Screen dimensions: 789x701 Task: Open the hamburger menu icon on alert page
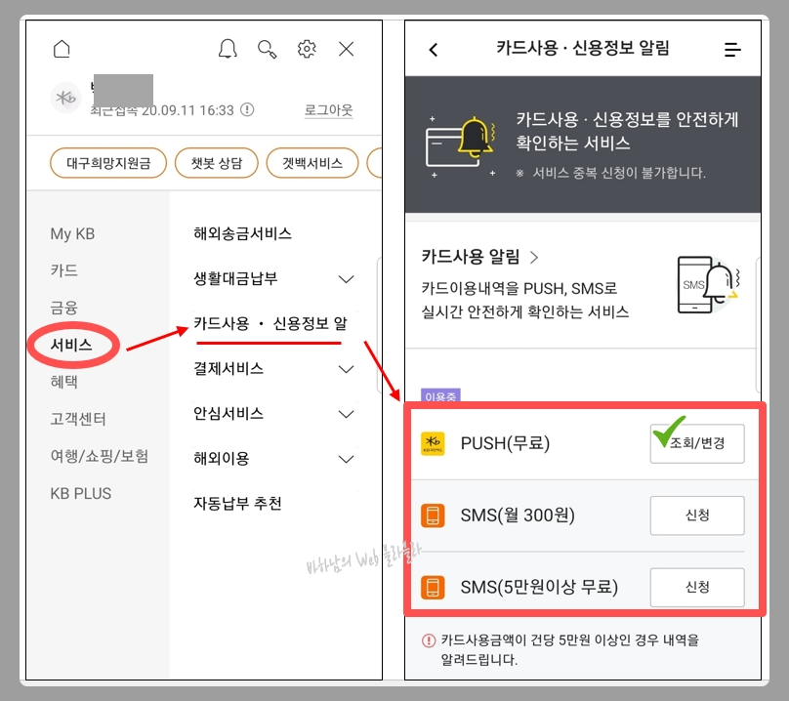732,50
